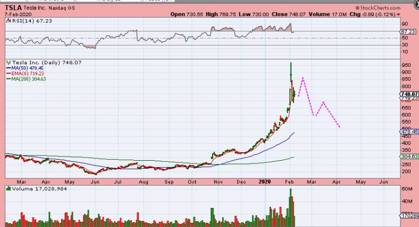Click the Sep label on time axis
The height and width of the screenshot is (227, 419).
[169, 182]
